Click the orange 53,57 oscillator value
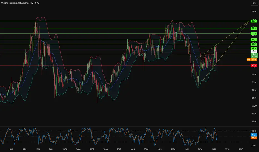Screen dimensions: 259x152 [254, 138]
